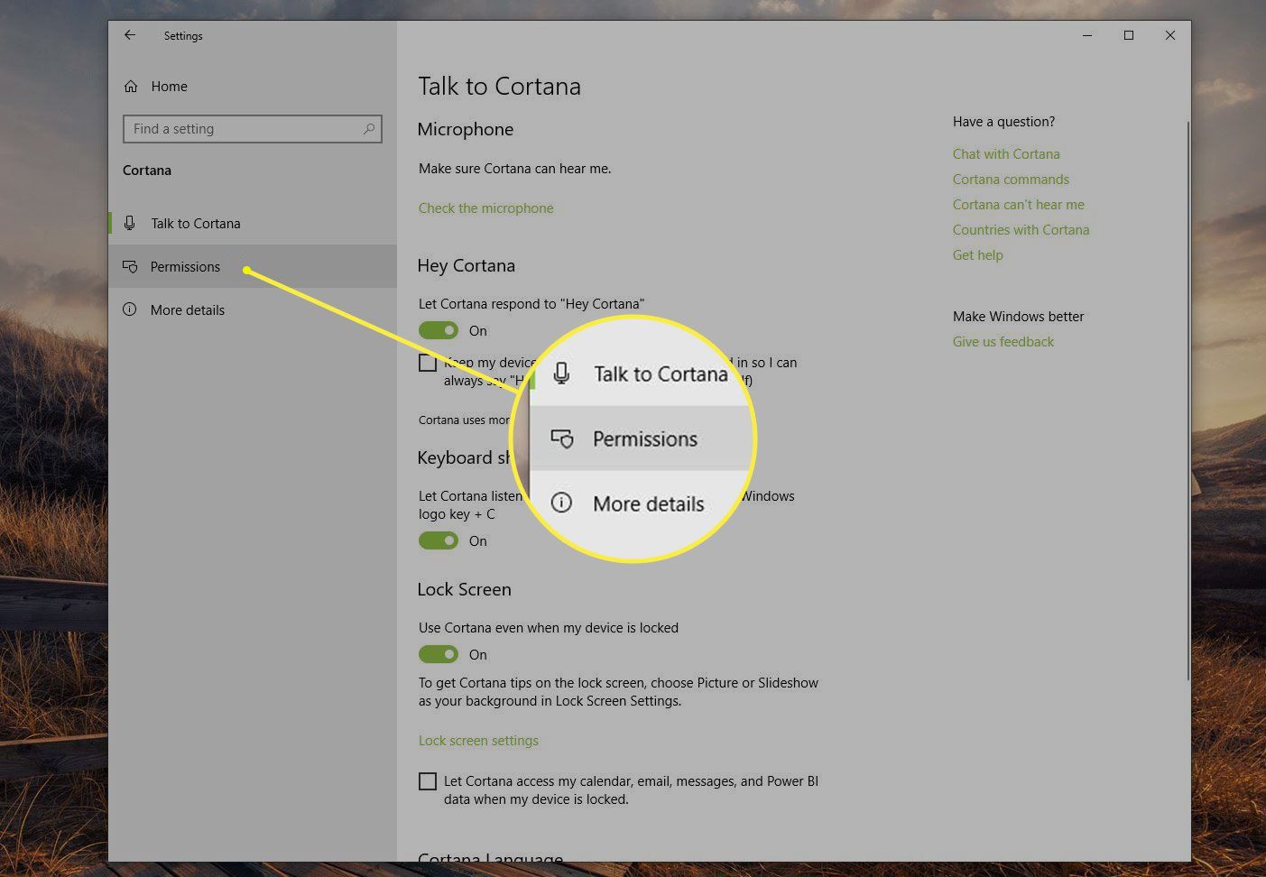Click 'Make Windows better' heading
The width and height of the screenshot is (1266, 877).
point(1018,317)
